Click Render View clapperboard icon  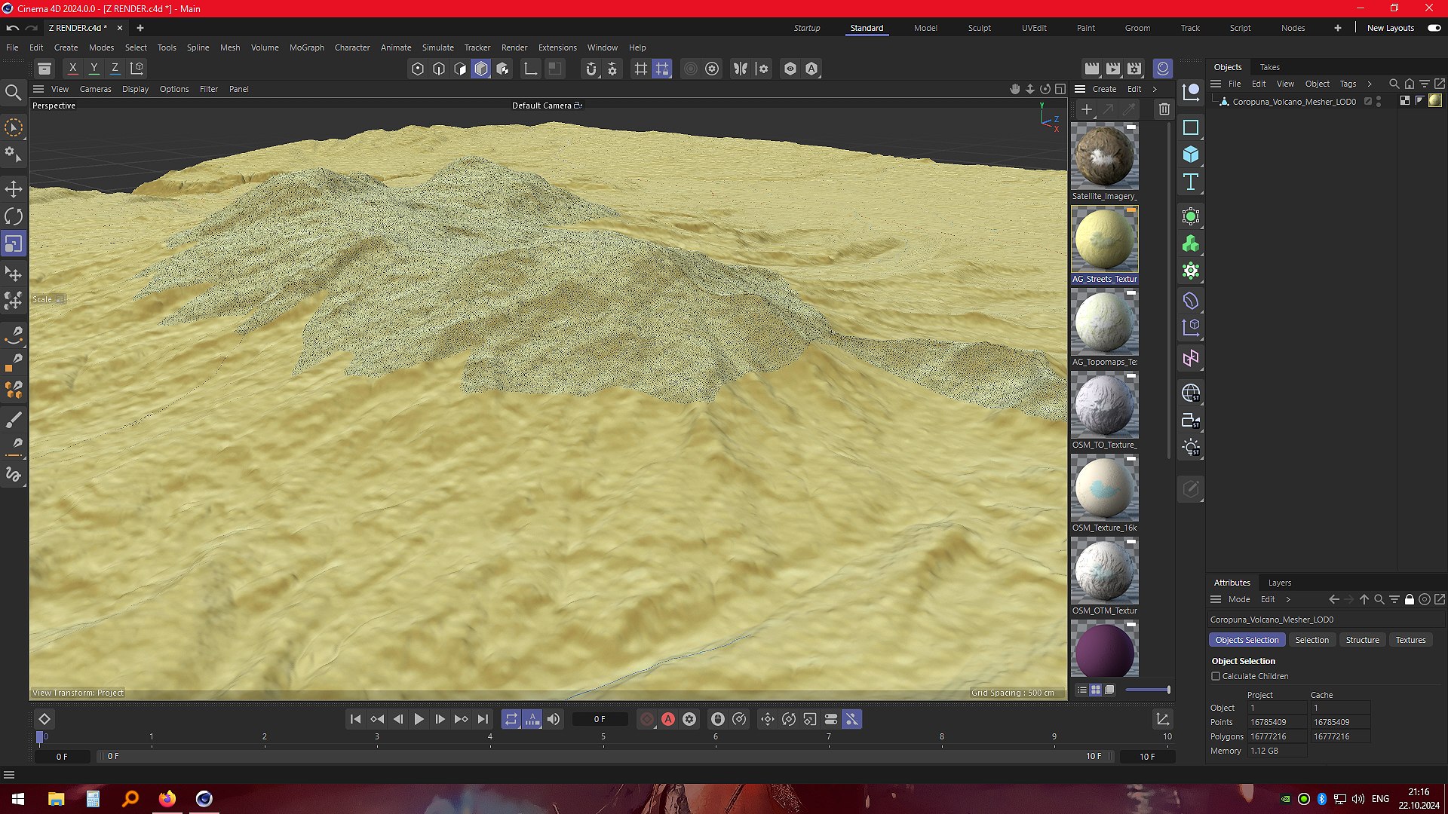point(1092,69)
